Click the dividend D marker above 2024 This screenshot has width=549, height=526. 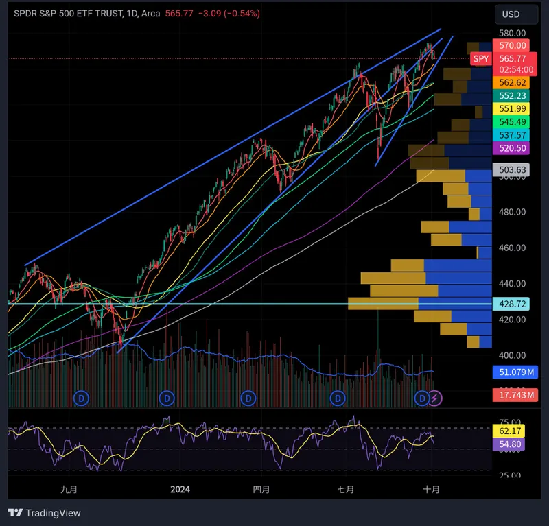coord(167,398)
